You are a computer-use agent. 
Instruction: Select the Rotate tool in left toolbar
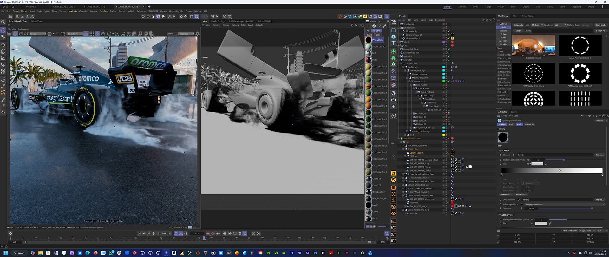point(3,51)
